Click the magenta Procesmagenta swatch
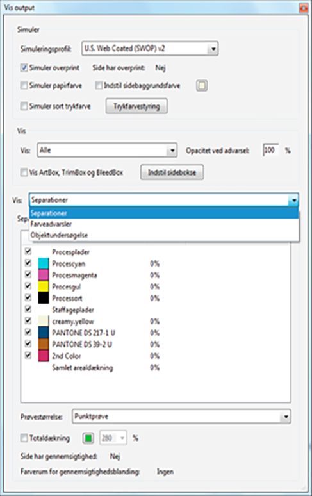Image resolution: width=312 pixels, height=496 pixels. [x=44, y=275]
